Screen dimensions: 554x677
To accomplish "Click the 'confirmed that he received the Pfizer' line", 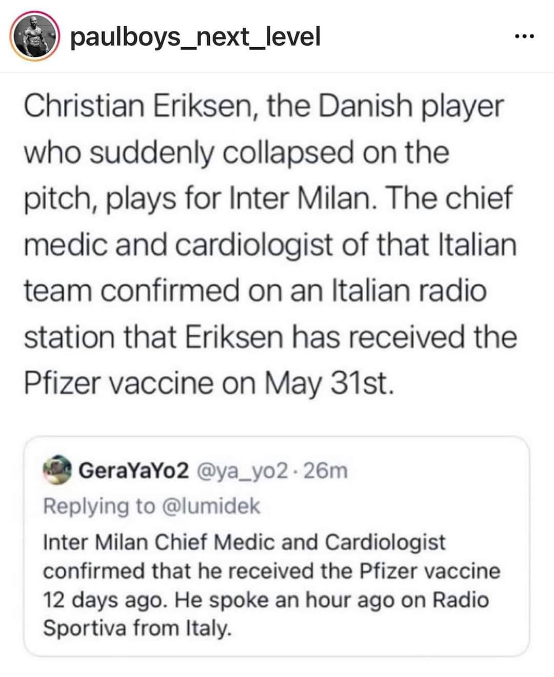I will click(x=271, y=571).
